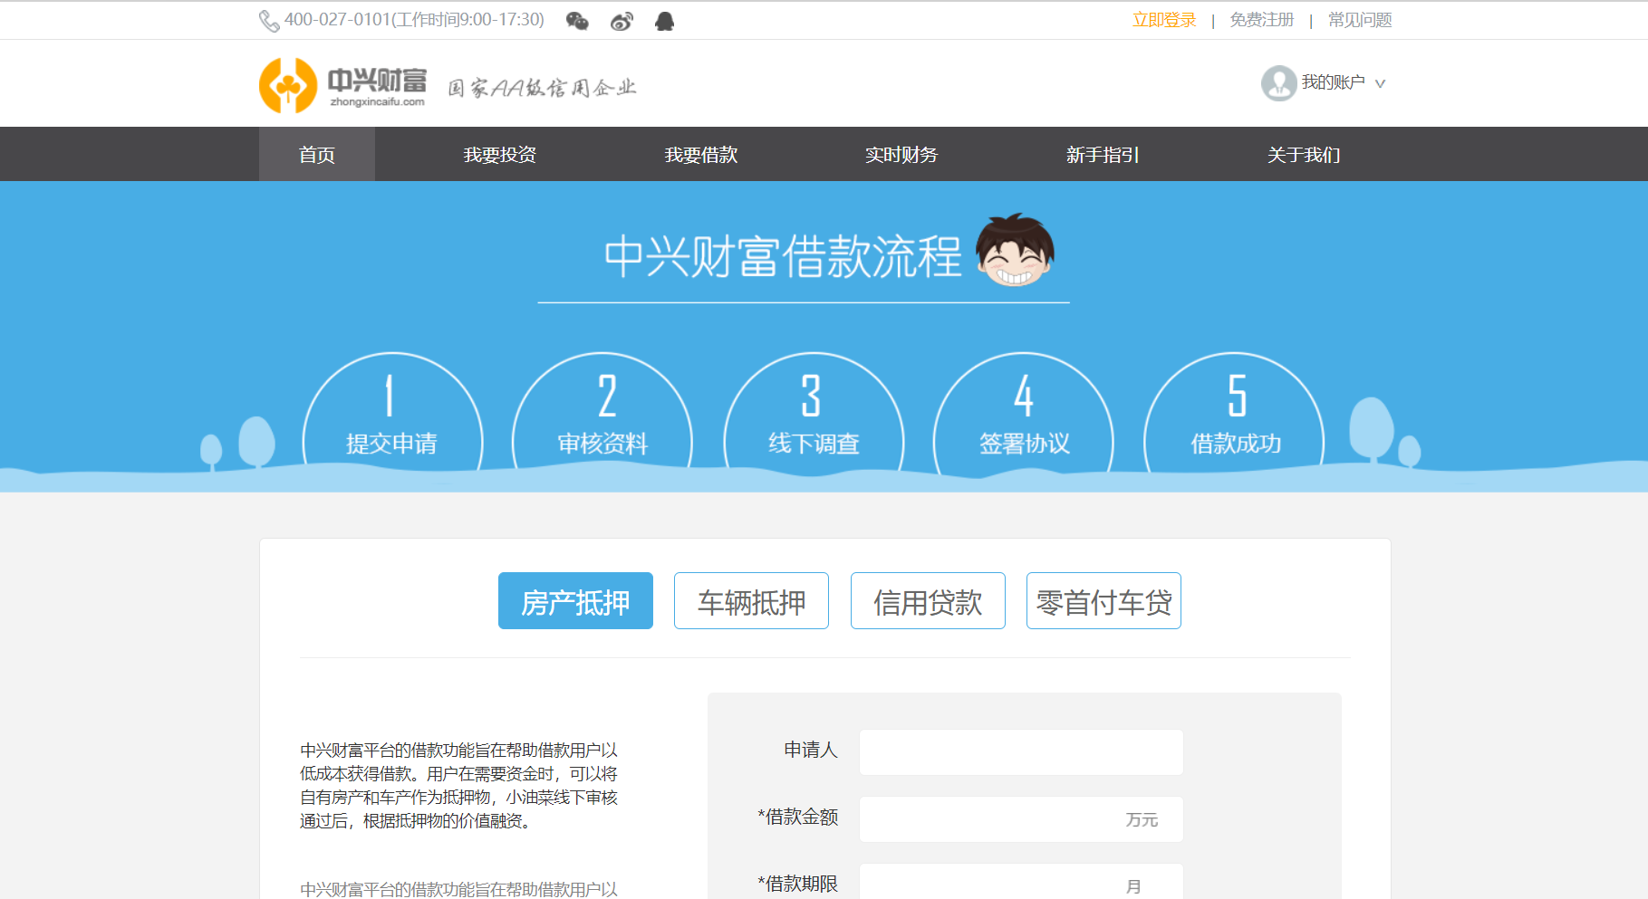1648x899 pixels.
Task: Switch to the 零首付车贷 tab
Action: (x=1103, y=601)
